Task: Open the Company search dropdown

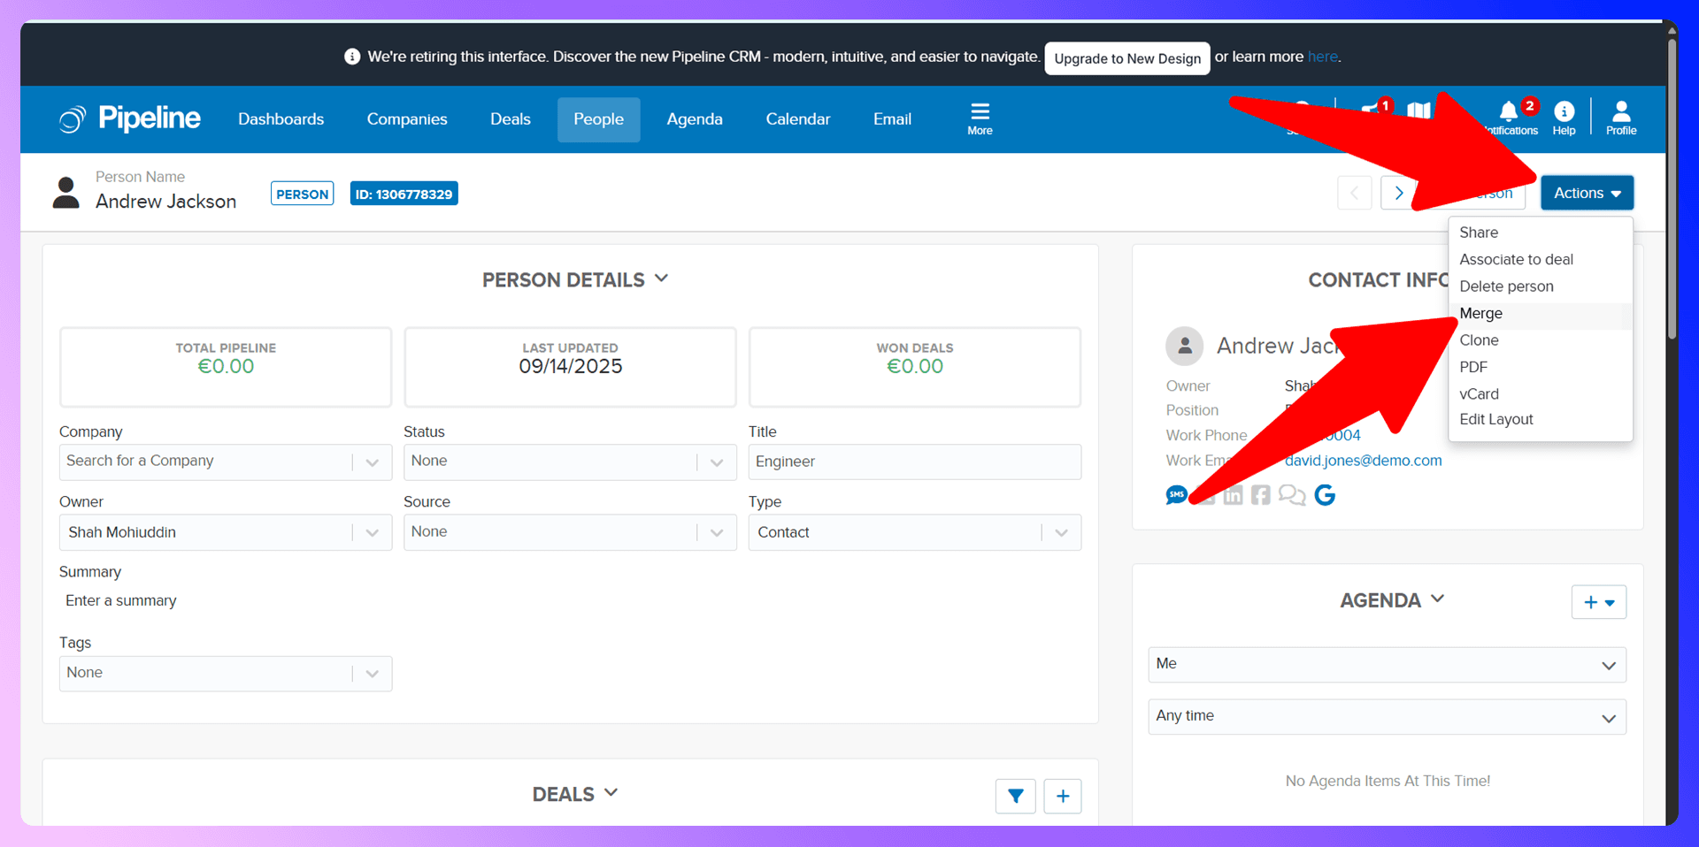Action: 226,462
